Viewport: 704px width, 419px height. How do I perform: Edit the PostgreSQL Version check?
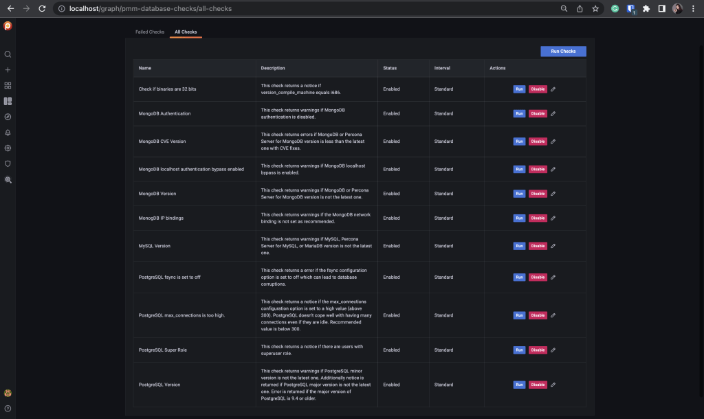click(x=553, y=385)
